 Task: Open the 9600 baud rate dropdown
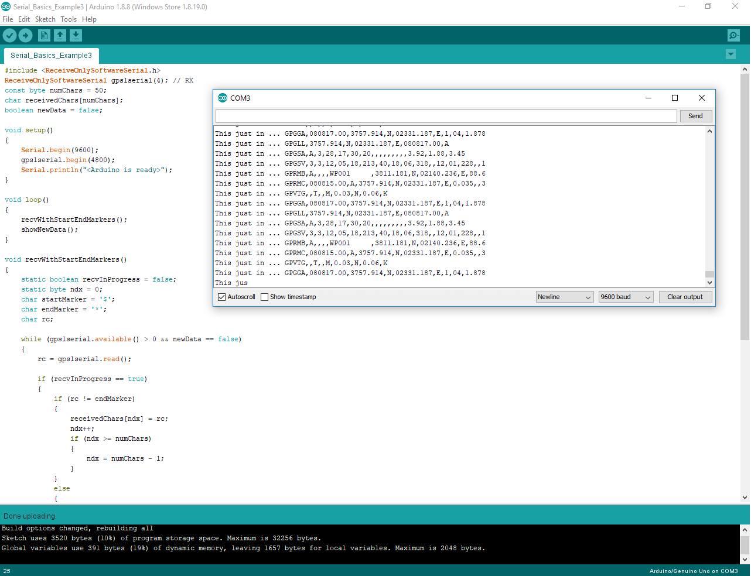click(625, 296)
